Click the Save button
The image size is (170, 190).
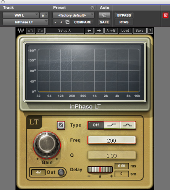click(x=139, y=31)
